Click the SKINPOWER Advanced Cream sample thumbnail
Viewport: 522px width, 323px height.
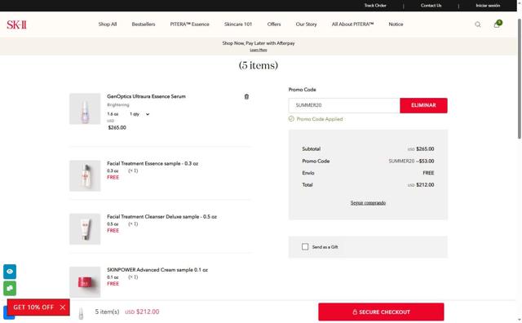pos(85,282)
